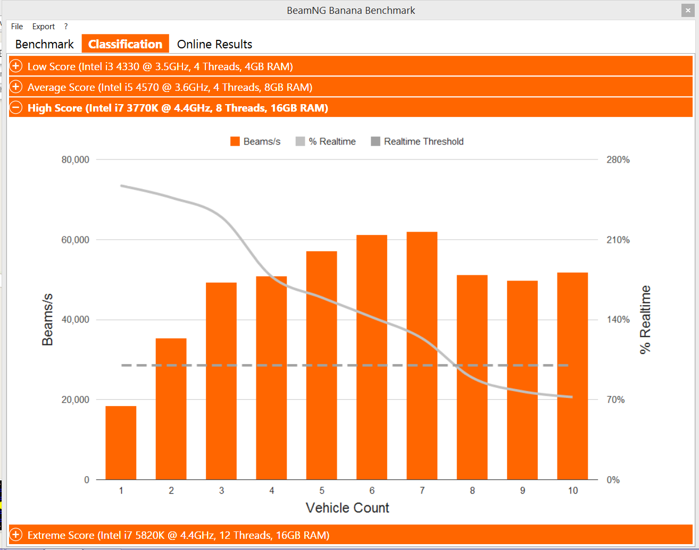Expand the Extreme Score section plus icon
The height and width of the screenshot is (550, 699).
(16, 535)
